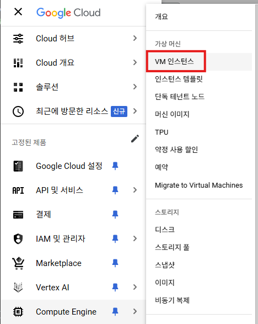This screenshot has height=324, width=258.
Task: Click the Cloud 허브 sliders icon
Action: point(18,39)
